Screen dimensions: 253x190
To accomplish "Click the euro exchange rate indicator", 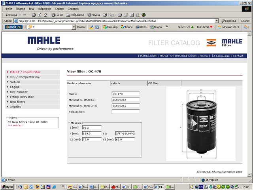I will (205, 27).
